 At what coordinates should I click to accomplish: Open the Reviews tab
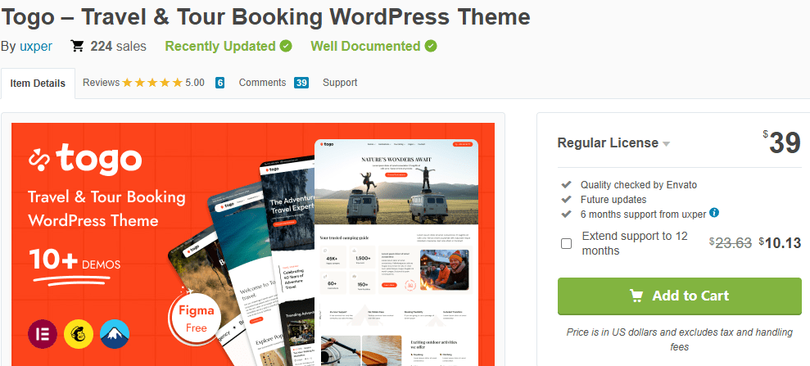102,83
